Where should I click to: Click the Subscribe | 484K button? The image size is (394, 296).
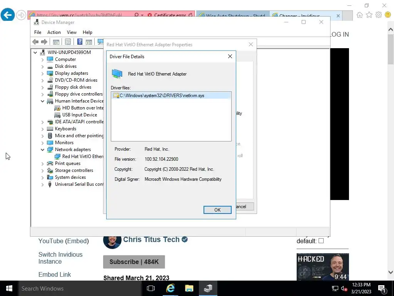[134, 262]
